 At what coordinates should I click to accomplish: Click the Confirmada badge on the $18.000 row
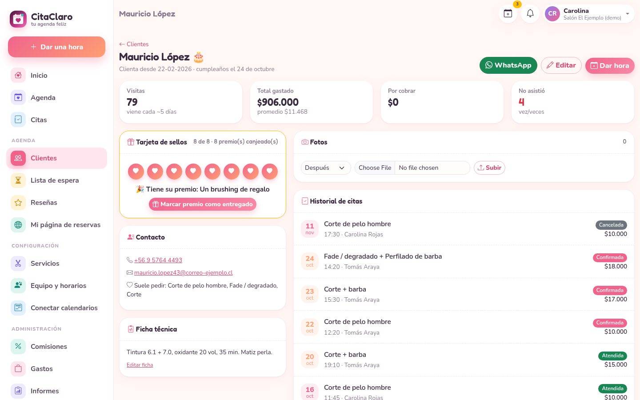click(610, 257)
